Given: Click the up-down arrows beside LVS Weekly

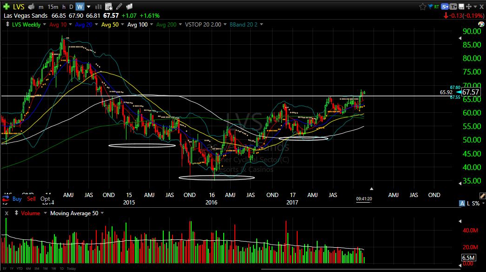Looking at the screenshot, I should 7,24.
